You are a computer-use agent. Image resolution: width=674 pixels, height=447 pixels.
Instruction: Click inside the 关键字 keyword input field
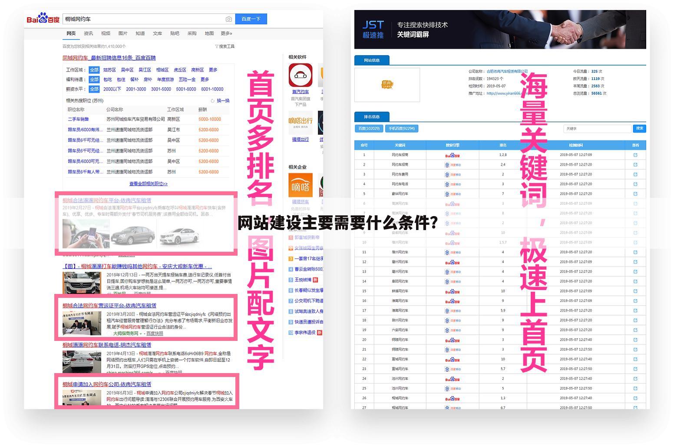coord(597,128)
